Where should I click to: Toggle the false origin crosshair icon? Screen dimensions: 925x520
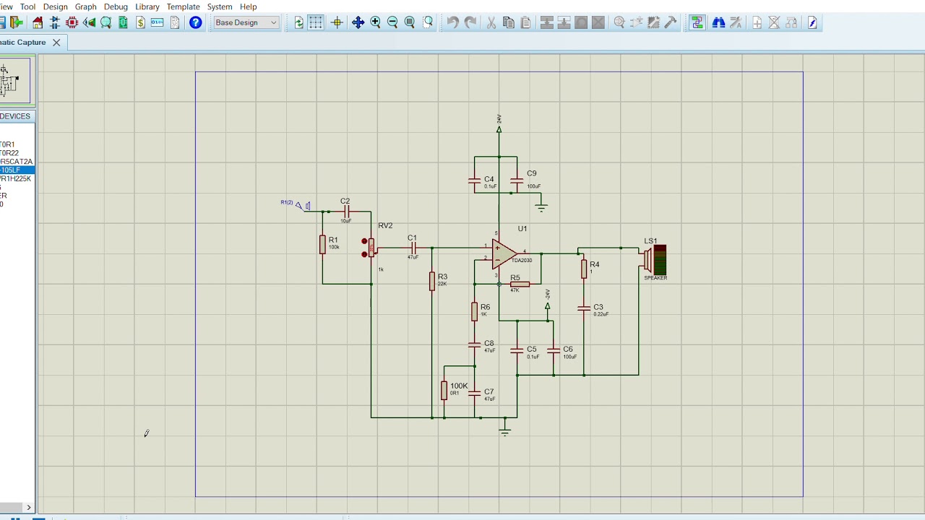[x=337, y=22]
